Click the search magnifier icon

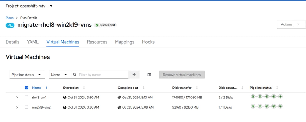[74, 75]
